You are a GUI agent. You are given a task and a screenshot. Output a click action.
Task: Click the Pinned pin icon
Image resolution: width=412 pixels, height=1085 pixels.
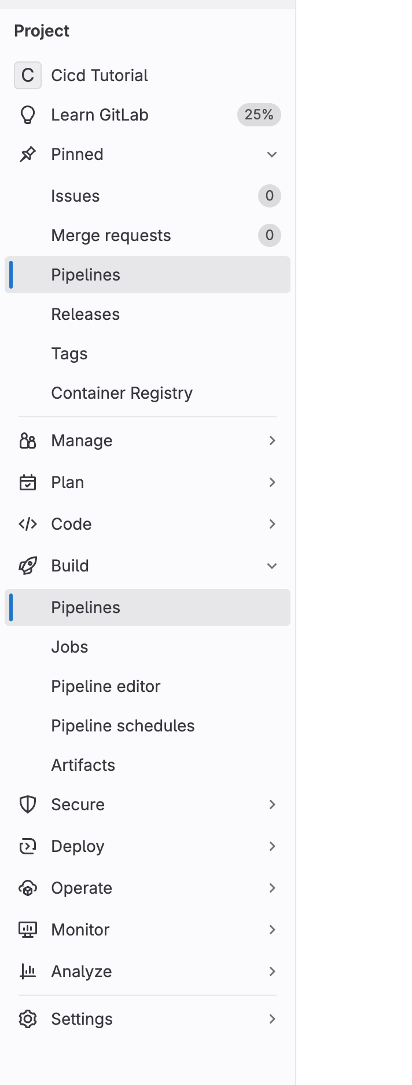[x=27, y=154]
